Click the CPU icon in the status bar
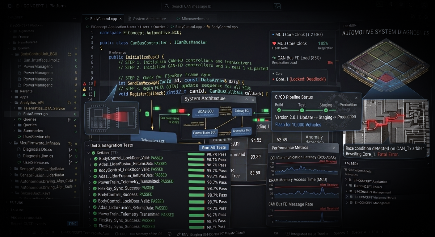Viewport: 435px width, 237px height. 116,234
